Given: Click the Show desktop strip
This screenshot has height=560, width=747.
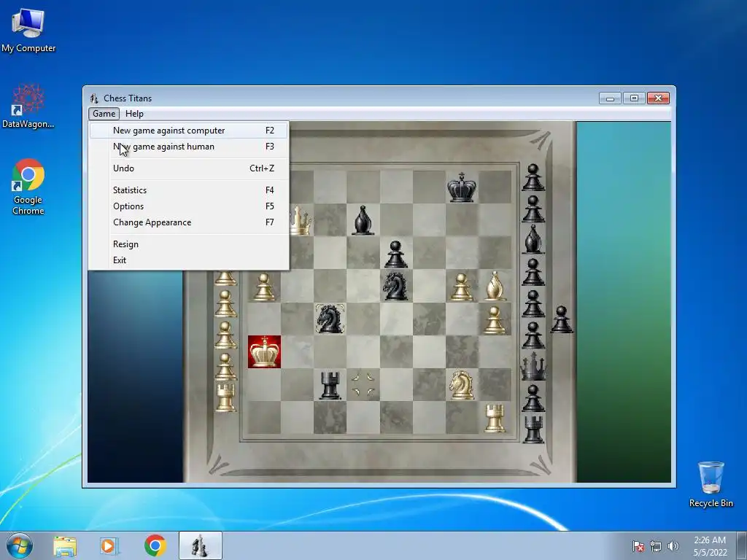Looking at the screenshot, I should pyautogui.click(x=742, y=545).
